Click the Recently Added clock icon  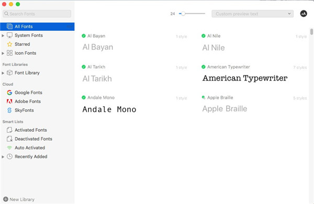pos(9,156)
